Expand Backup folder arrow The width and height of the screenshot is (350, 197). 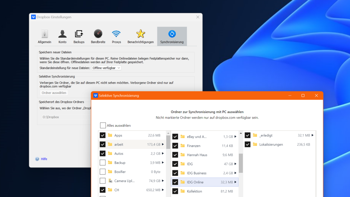[x=163, y=163]
